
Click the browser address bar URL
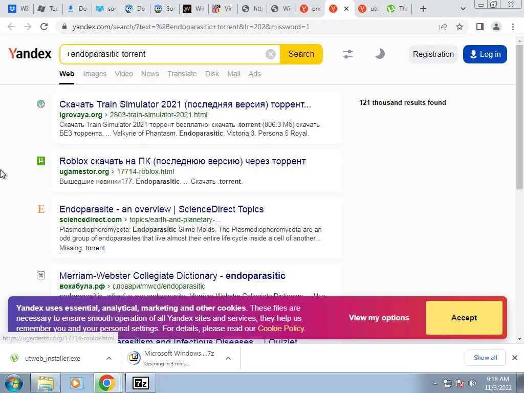(191, 27)
